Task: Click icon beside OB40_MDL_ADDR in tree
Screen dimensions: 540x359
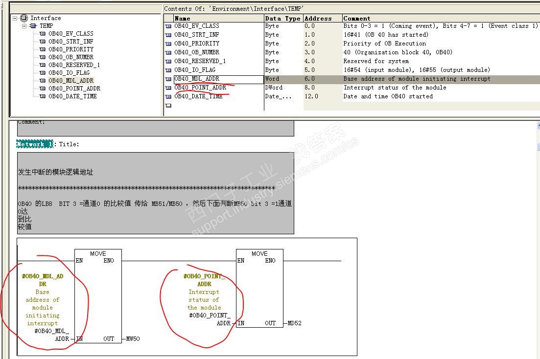Action: (x=43, y=81)
